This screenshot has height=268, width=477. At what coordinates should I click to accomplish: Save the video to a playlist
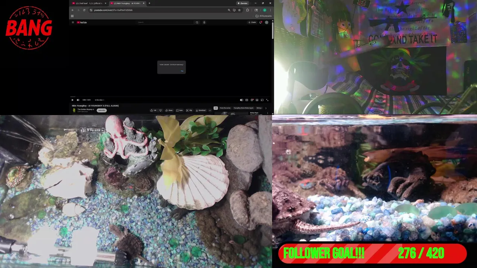180,110
